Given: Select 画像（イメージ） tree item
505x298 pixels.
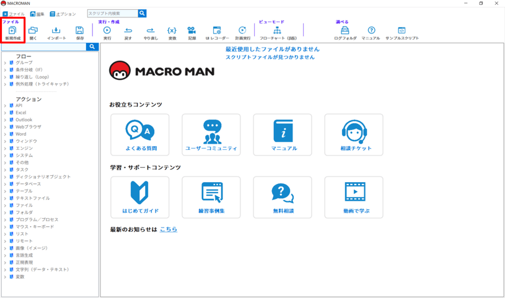Looking at the screenshot, I should click(32, 248).
